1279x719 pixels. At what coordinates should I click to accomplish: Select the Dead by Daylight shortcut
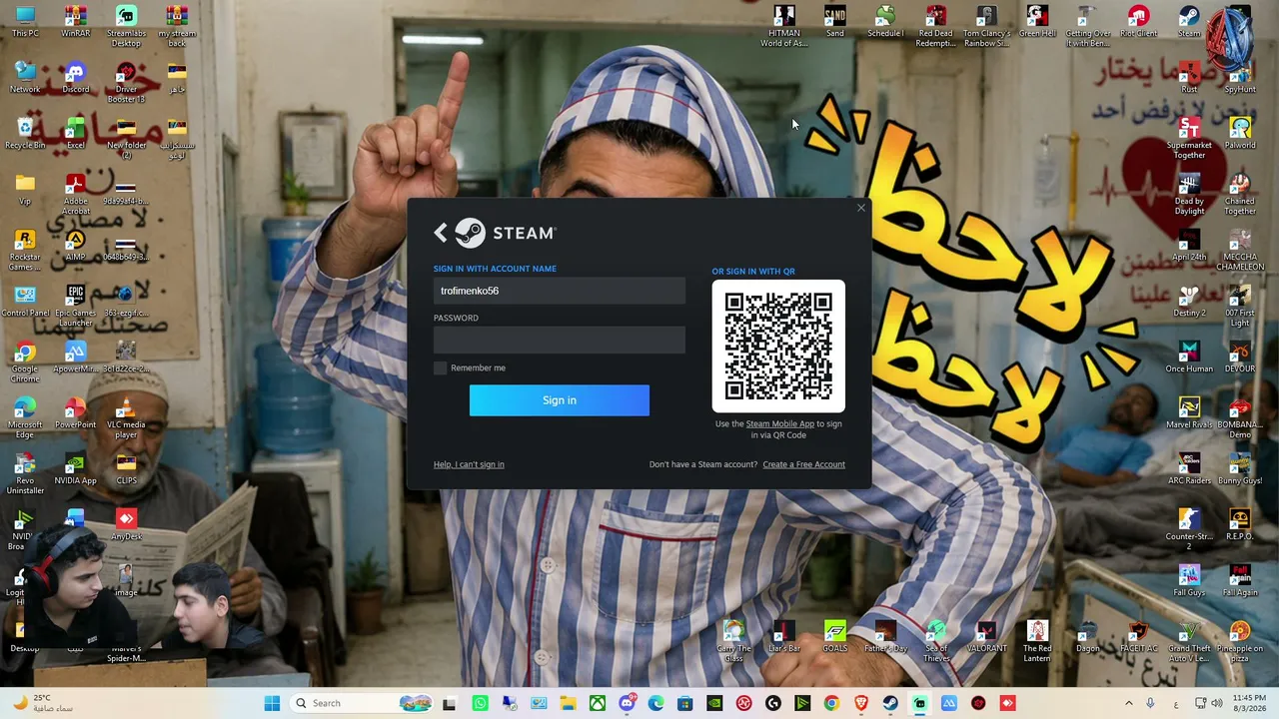1189,194
